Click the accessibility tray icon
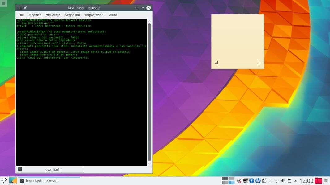 (251, 181)
